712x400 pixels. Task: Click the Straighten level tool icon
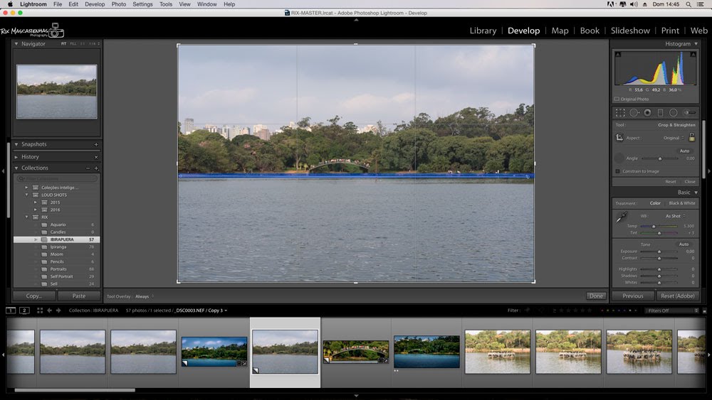point(619,158)
